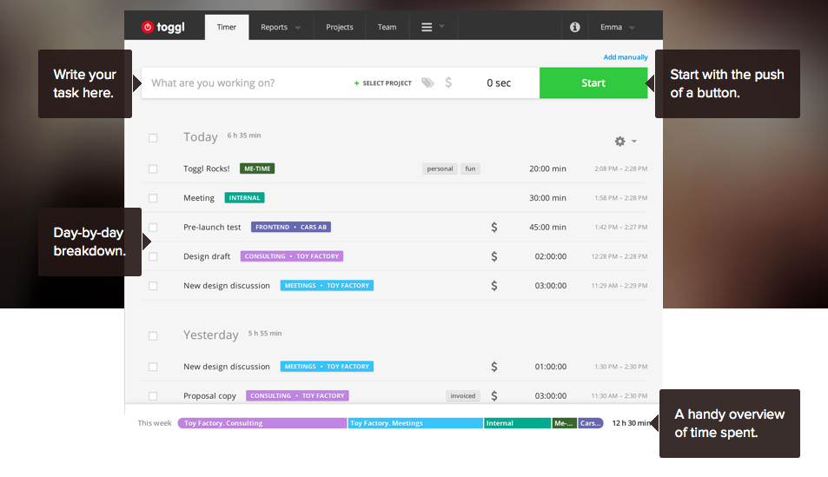Click CONSULTING • TOY FACTORY label on Design draft
Screen dimensions: 828x477
pos(291,256)
